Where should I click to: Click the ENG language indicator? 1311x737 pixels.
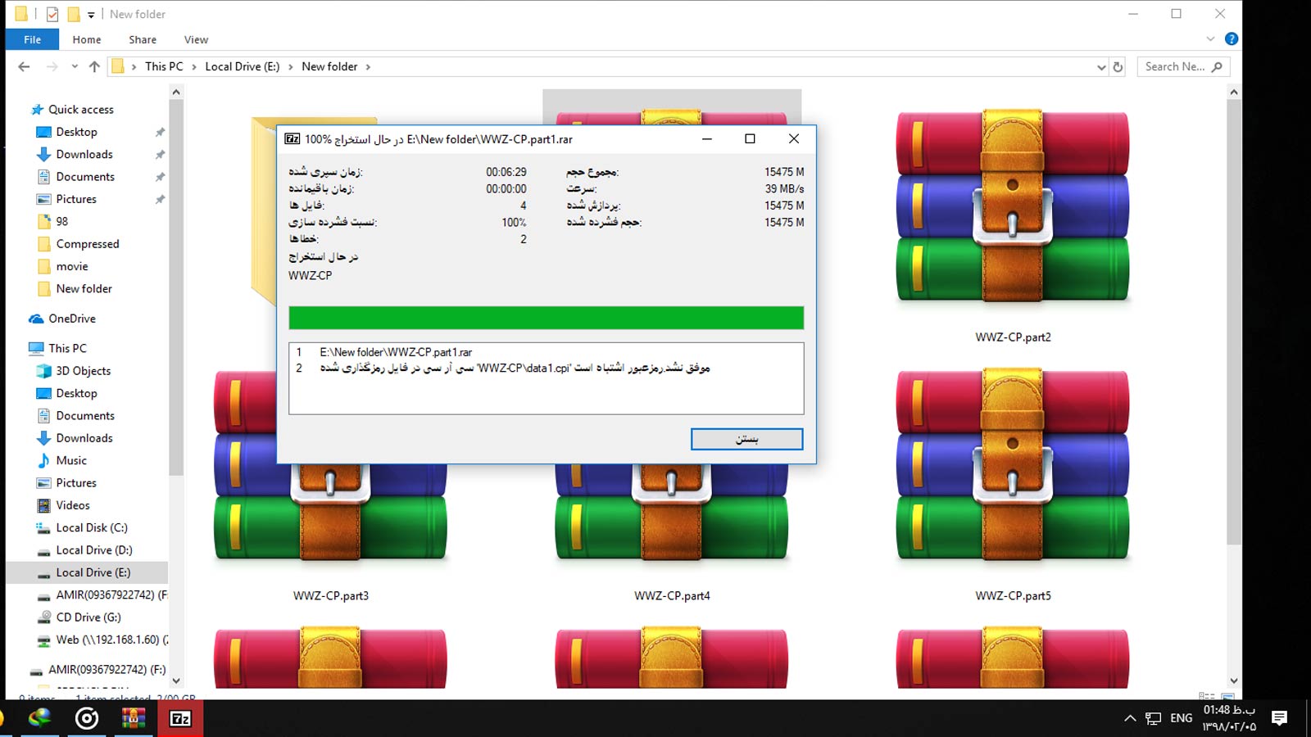click(x=1181, y=718)
